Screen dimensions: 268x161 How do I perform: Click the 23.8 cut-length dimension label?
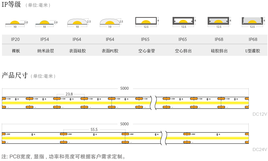(69, 94)
